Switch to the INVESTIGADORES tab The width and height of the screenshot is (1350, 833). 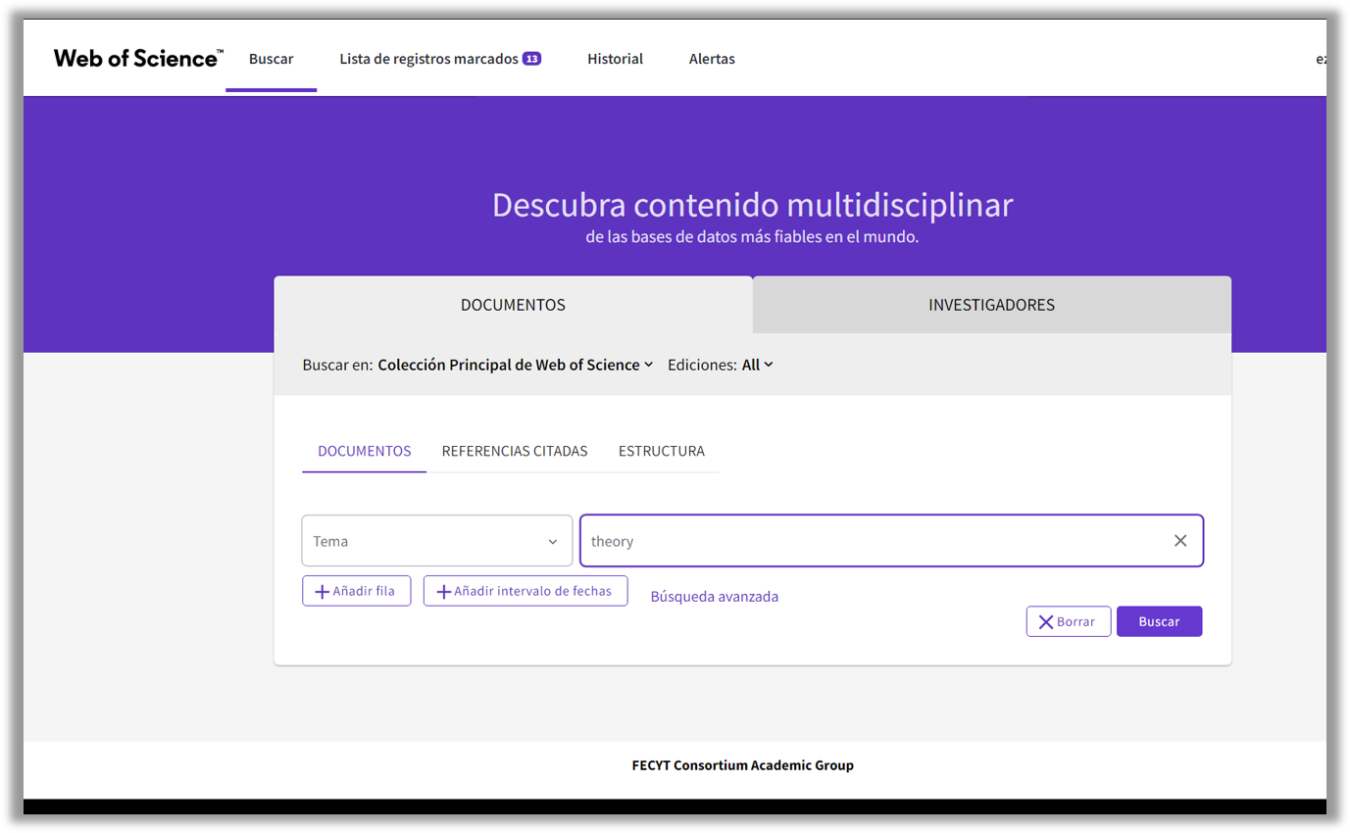991,305
